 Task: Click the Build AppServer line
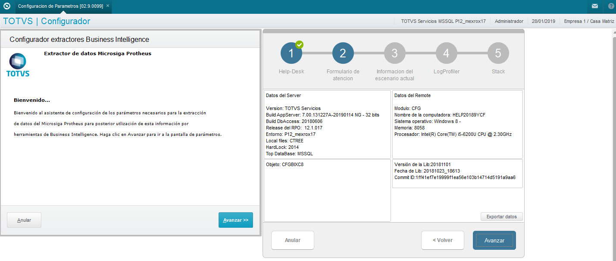(x=322, y=115)
